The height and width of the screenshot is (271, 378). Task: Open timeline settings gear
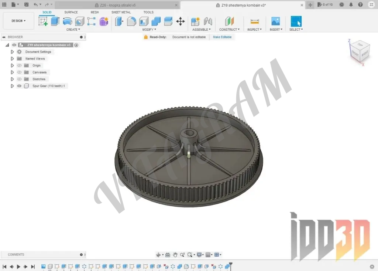pos(372,267)
